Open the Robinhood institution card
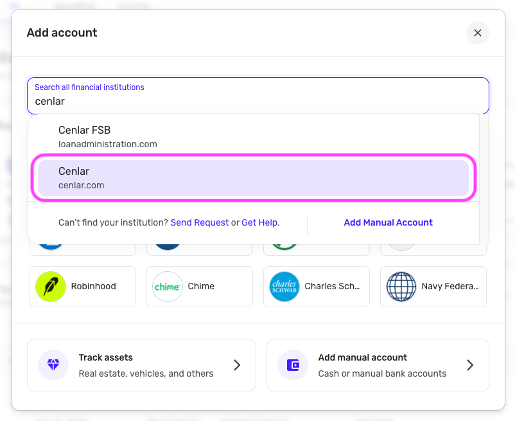Screen dimensions: 515x421 [83, 287]
